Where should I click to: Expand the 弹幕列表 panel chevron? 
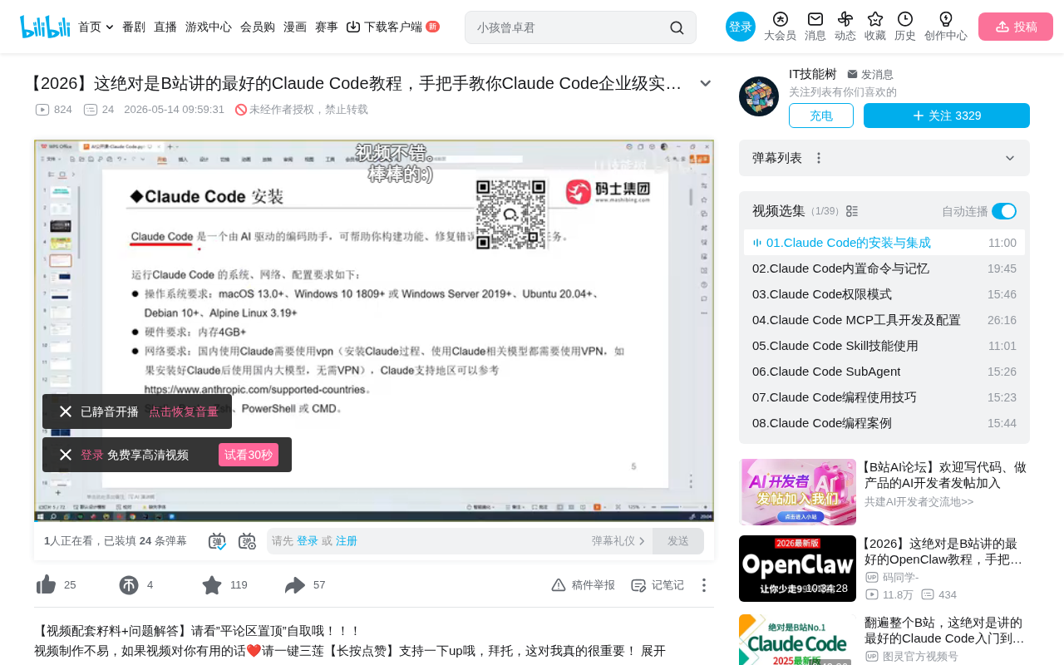(x=1010, y=158)
